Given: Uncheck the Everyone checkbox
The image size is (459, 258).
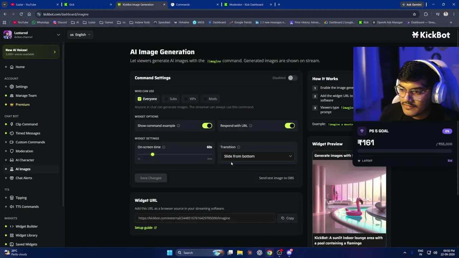Looking at the screenshot, I should [139, 99].
